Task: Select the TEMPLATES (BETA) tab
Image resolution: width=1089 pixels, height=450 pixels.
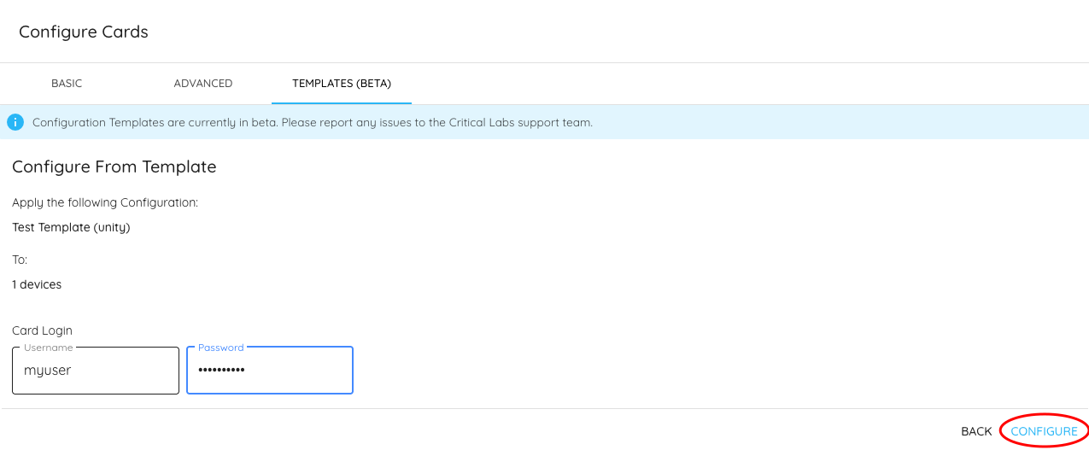Action: click(342, 84)
